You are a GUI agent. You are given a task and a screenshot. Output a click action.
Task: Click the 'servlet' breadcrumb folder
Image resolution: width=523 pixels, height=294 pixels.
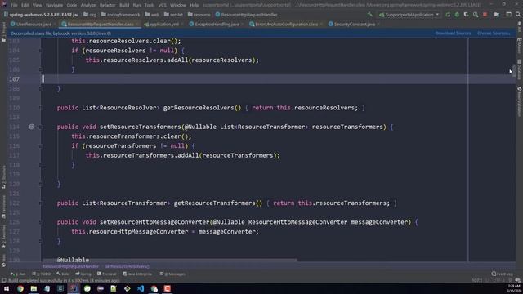[173, 15]
